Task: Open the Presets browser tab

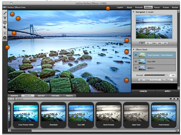Action: [x=69, y=96]
